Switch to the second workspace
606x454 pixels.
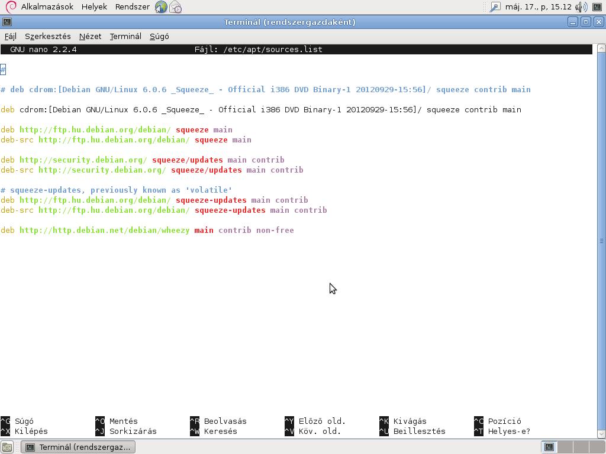click(x=565, y=447)
